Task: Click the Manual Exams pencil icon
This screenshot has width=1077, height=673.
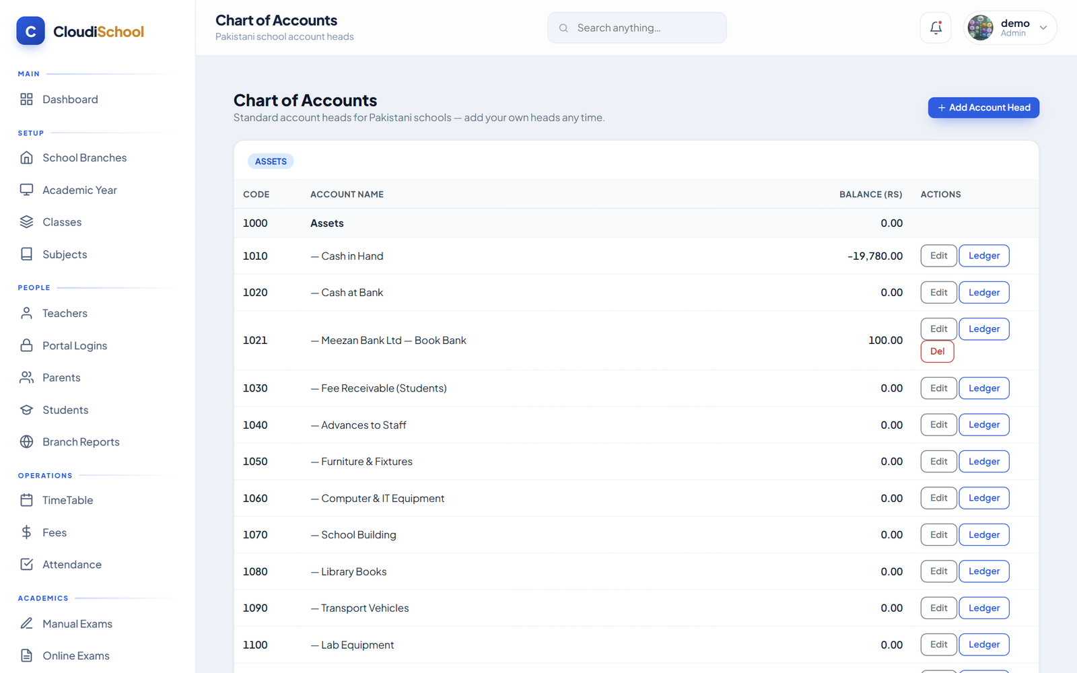Action: [26, 623]
